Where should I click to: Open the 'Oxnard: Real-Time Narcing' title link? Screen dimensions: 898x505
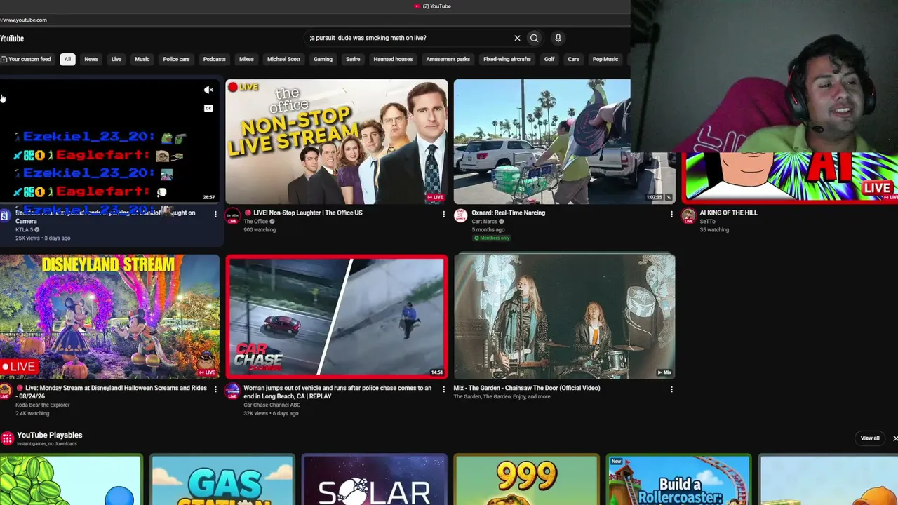pos(508,213)
